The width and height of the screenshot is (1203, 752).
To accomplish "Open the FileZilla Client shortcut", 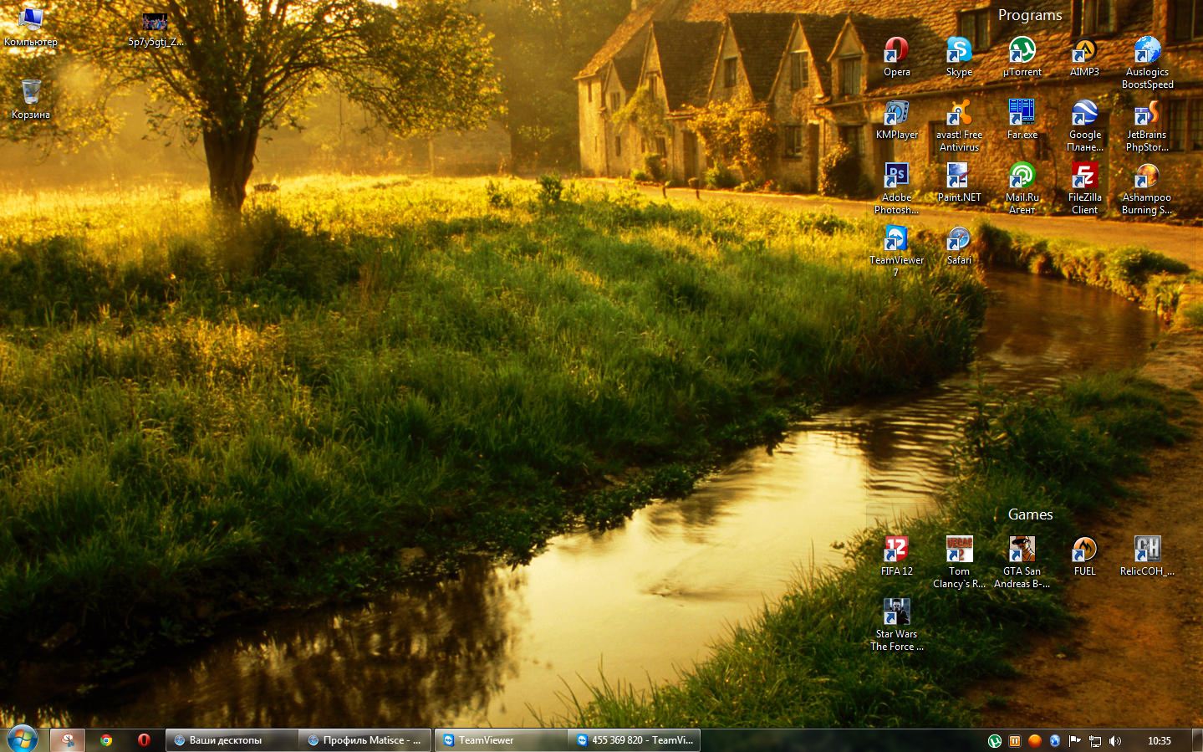I will coord(1084,177).
